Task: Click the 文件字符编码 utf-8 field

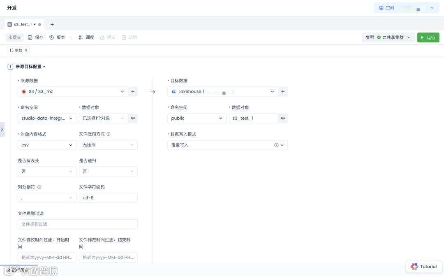Action: point(108,198)
